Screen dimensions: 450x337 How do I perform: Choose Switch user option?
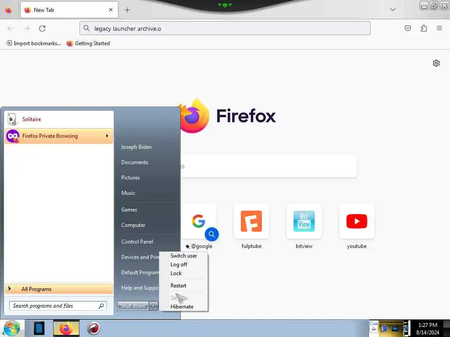pos(184,256)
